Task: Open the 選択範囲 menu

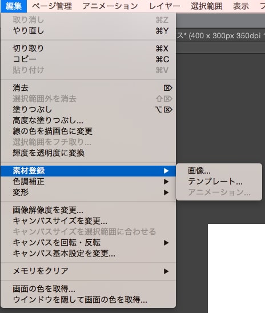Action: [x=207, y=6]
